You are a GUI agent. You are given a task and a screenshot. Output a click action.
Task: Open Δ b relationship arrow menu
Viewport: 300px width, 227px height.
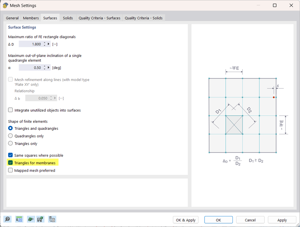[x=55, y=98]
